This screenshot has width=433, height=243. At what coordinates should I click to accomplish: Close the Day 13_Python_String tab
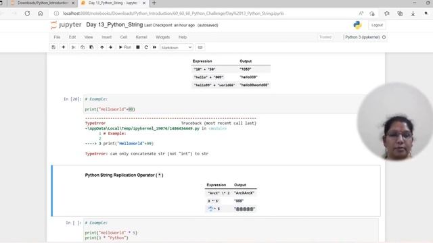(144, 3)
